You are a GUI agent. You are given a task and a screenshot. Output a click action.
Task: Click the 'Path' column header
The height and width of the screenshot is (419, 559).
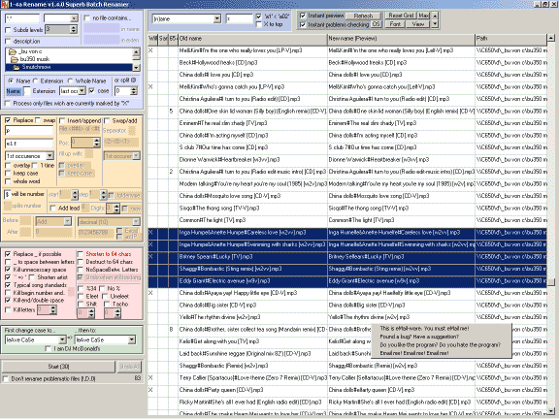point(510,39)
